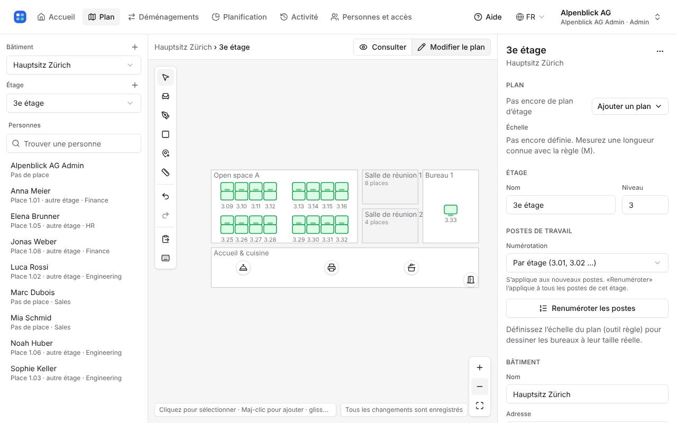
Task: Click the cooking pot icon on plan
Action: [411, 268]
